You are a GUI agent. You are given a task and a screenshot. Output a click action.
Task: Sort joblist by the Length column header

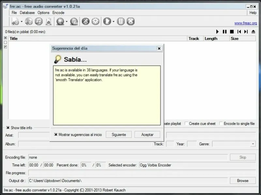point(216,38)
